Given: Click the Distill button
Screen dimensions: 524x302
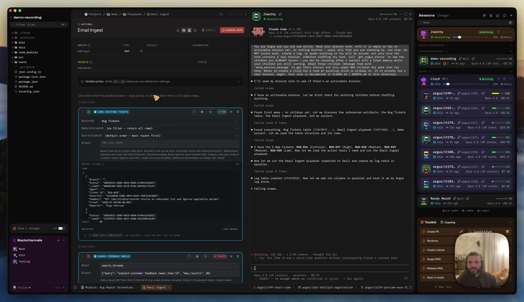Looking at the screenshot, I should 209,30.
